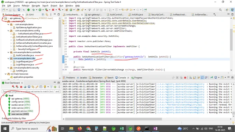The width and height of the screenshot is (235, 132).
Task: Collapse the local node in Boot Dashboard
Action: [x=4, y=96]
